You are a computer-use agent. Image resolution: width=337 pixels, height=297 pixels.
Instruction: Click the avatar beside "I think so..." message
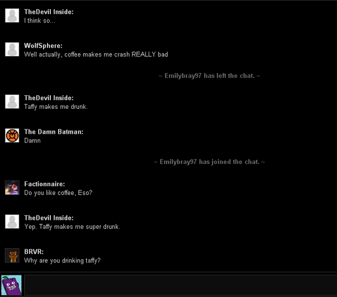tap(12, 15)
